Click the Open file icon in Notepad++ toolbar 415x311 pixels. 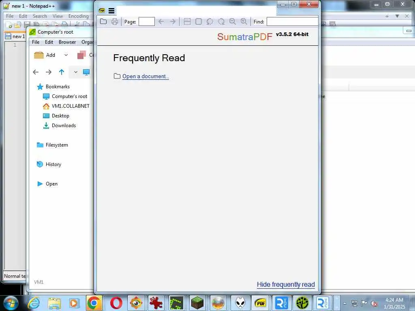click(x=18, y=25)
